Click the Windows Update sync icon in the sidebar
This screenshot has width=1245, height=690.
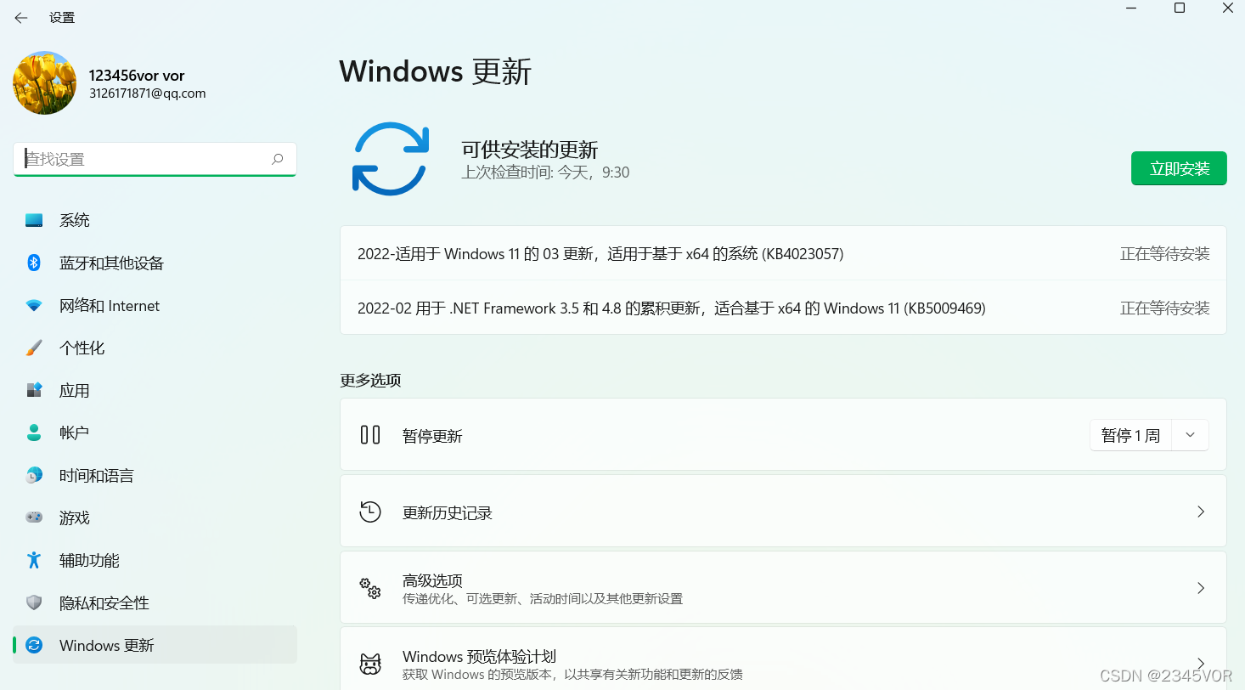pyautogui.click(x=34, y=645)
